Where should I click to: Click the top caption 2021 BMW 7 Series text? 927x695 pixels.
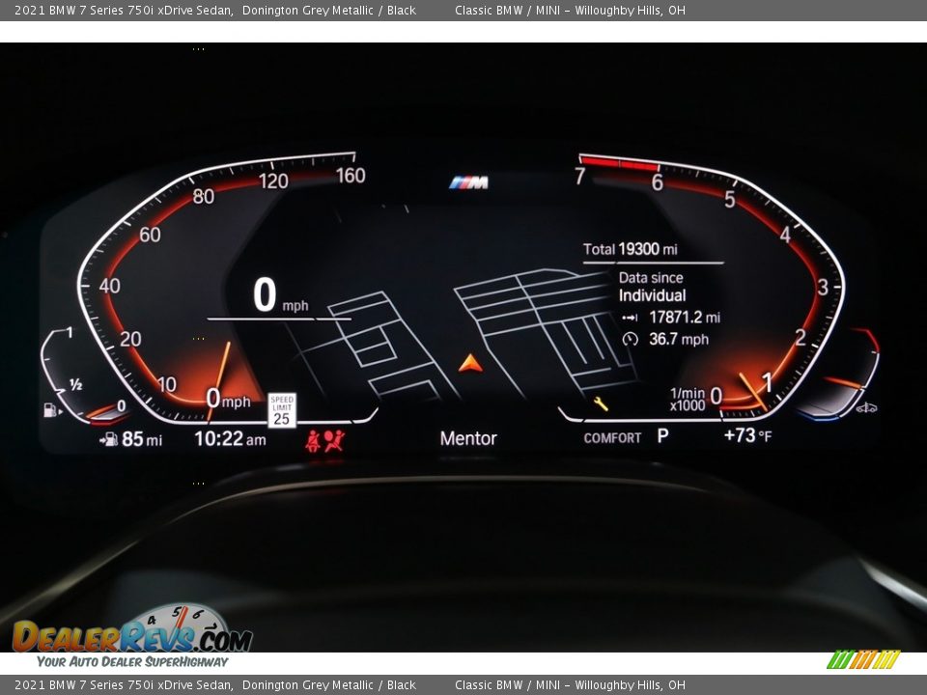coord(124,10)
